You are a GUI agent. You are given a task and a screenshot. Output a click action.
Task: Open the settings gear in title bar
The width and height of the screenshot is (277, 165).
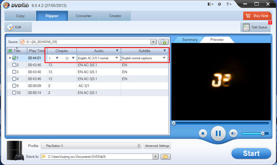point(219,4)
